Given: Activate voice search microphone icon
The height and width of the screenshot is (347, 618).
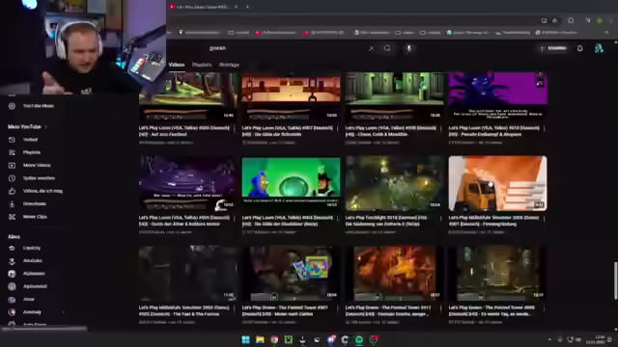Looking at the screenshot, I should pos(409,48).
